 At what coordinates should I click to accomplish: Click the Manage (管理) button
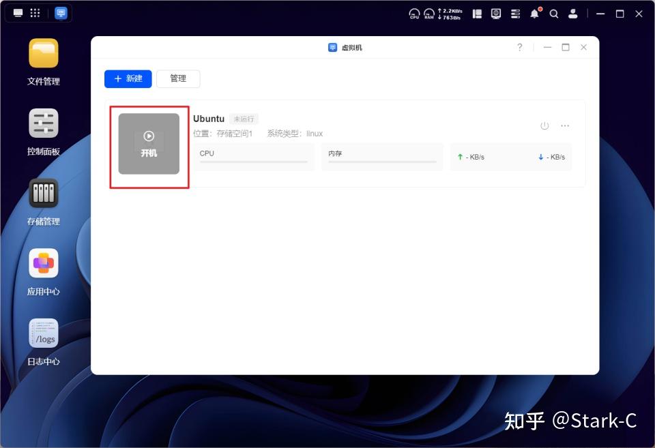click(178, 79)
